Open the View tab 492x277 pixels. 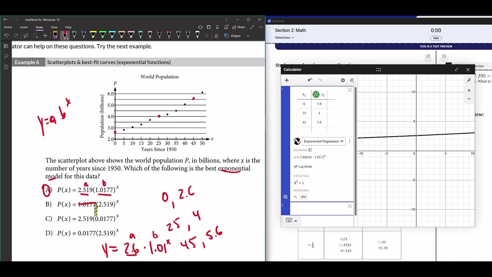(54, 27)
